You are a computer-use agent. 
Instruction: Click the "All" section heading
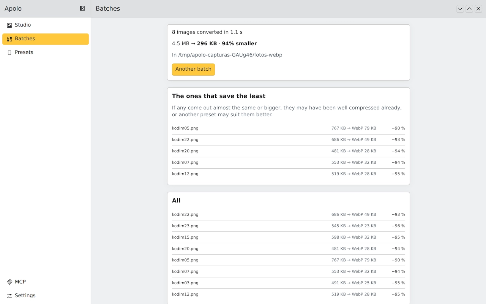[176, 201]
